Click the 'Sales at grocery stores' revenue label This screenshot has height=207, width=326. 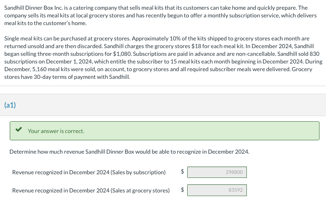[91, 190]
